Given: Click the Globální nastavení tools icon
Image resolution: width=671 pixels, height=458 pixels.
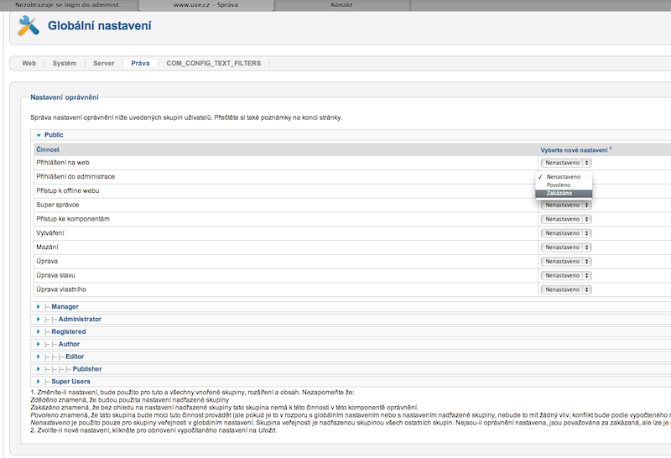Looking at the screenshot, I should click(28, 26).
